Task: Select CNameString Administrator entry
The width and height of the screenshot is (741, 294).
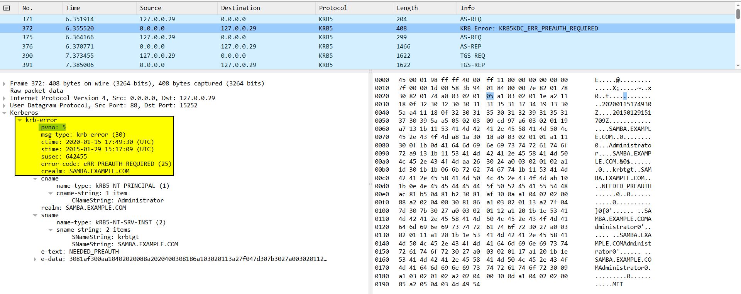Action: 117,200
